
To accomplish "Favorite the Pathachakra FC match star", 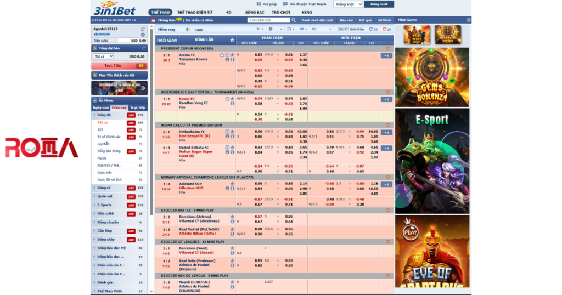I will [x=232, y=132].
